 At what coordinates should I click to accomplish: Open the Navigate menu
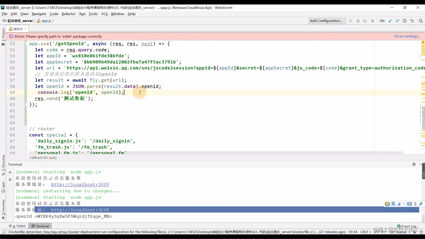(39, 14)
